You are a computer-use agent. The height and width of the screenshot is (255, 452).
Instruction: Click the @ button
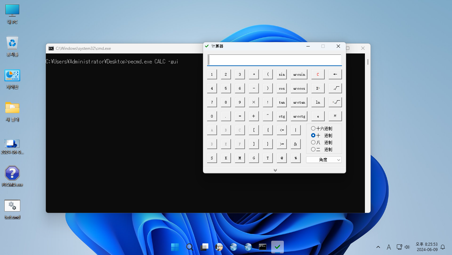282,158
